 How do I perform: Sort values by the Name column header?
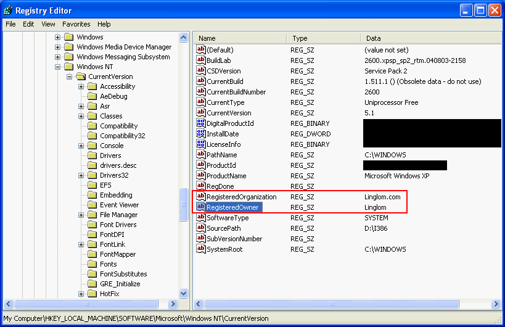(x=240, y=38)
